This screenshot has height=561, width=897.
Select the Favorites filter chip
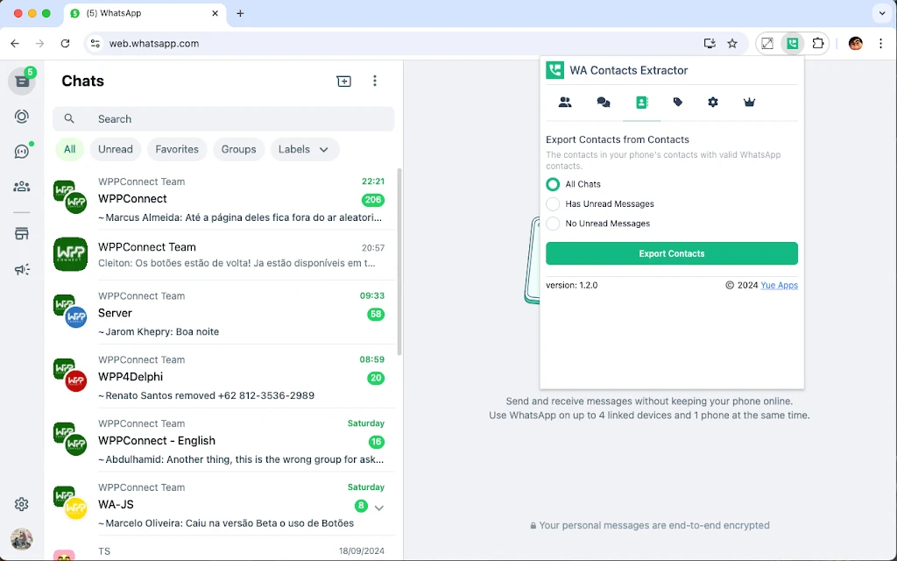[177, 149]
